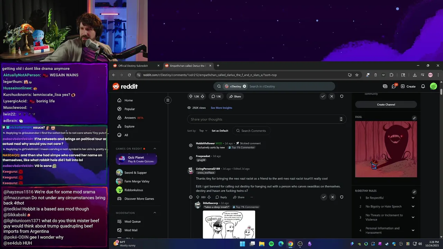
Task: Launch OBS Studio from the taskbar
Action: coord(300,244)
